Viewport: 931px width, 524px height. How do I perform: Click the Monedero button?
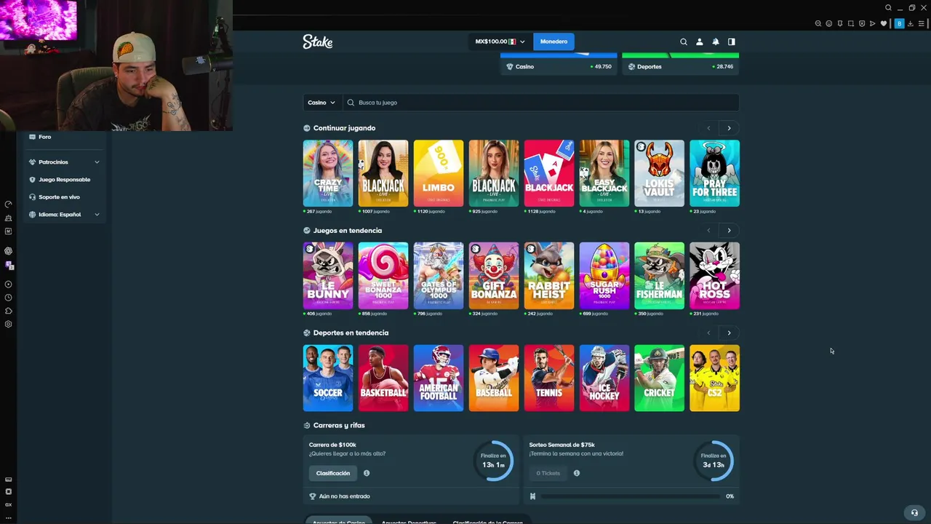click(x=554, y=41)
